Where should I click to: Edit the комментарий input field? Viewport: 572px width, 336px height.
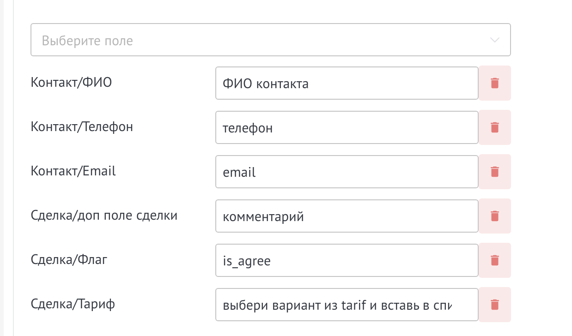pos(347,216)
